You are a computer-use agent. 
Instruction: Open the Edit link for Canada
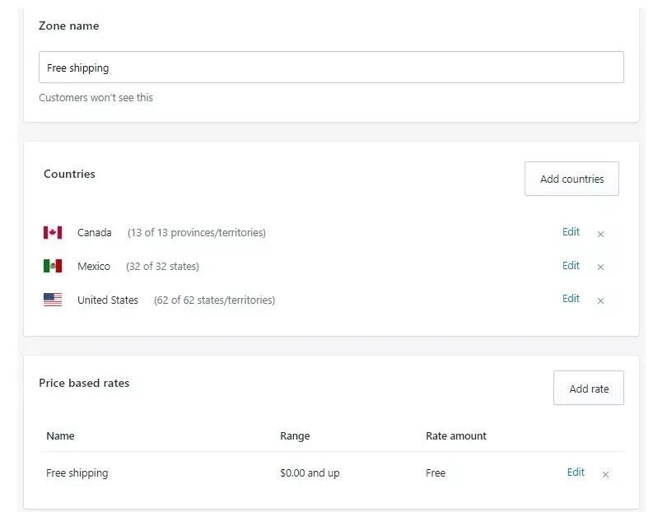pos(571,232)
